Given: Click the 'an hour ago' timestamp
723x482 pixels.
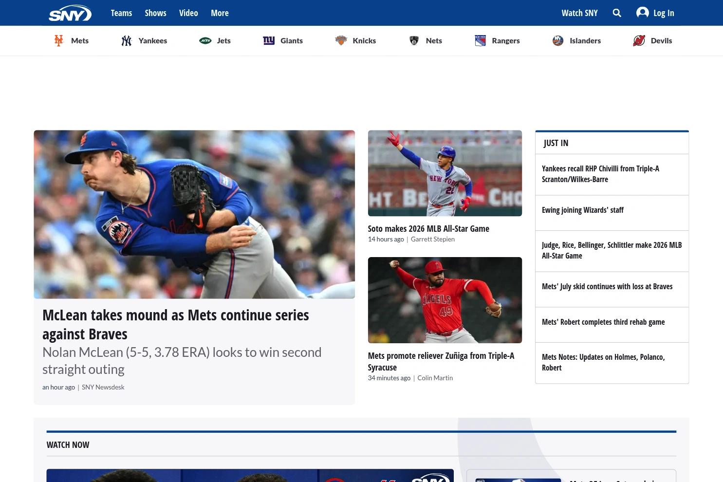Looking at the screenshot, I should pyautogui.click(x=58, y=387).
